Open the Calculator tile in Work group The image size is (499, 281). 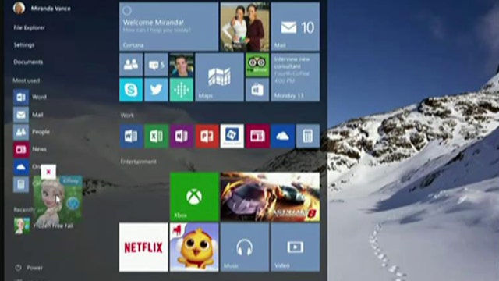coord(308,136)
